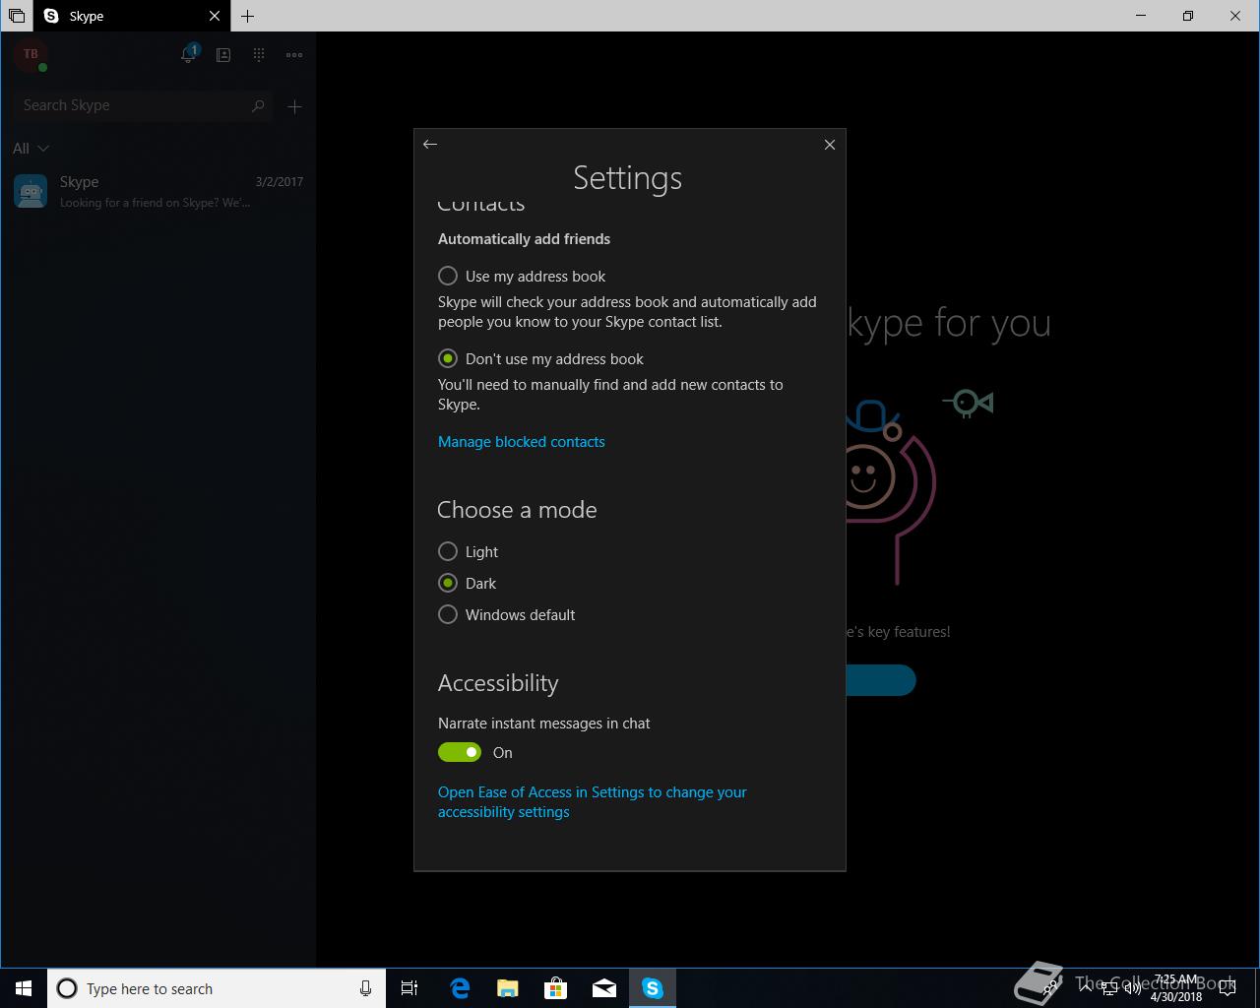Close the Skype tab
Viewport: 1260px width, 1008px height.
tap(215, 16)
